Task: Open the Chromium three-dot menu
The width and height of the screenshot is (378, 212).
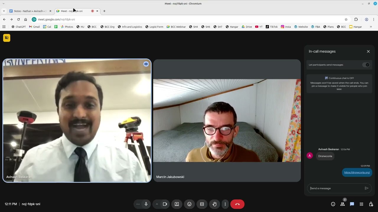Action: (x=374, y=19)
